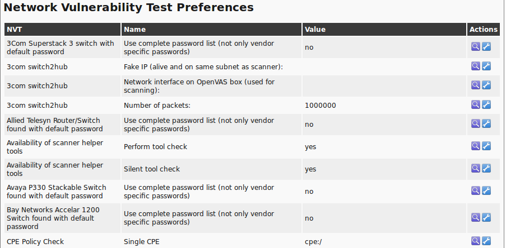Image resolution: width=506 pixels, height=248 pixels.
Task: Open details for 3Com Superstack 3 switch preference
Action: pos(475,47)
